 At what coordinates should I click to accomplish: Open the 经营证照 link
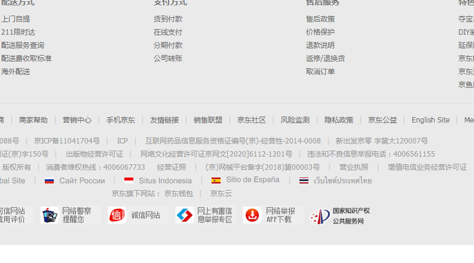tap(172, 167)
